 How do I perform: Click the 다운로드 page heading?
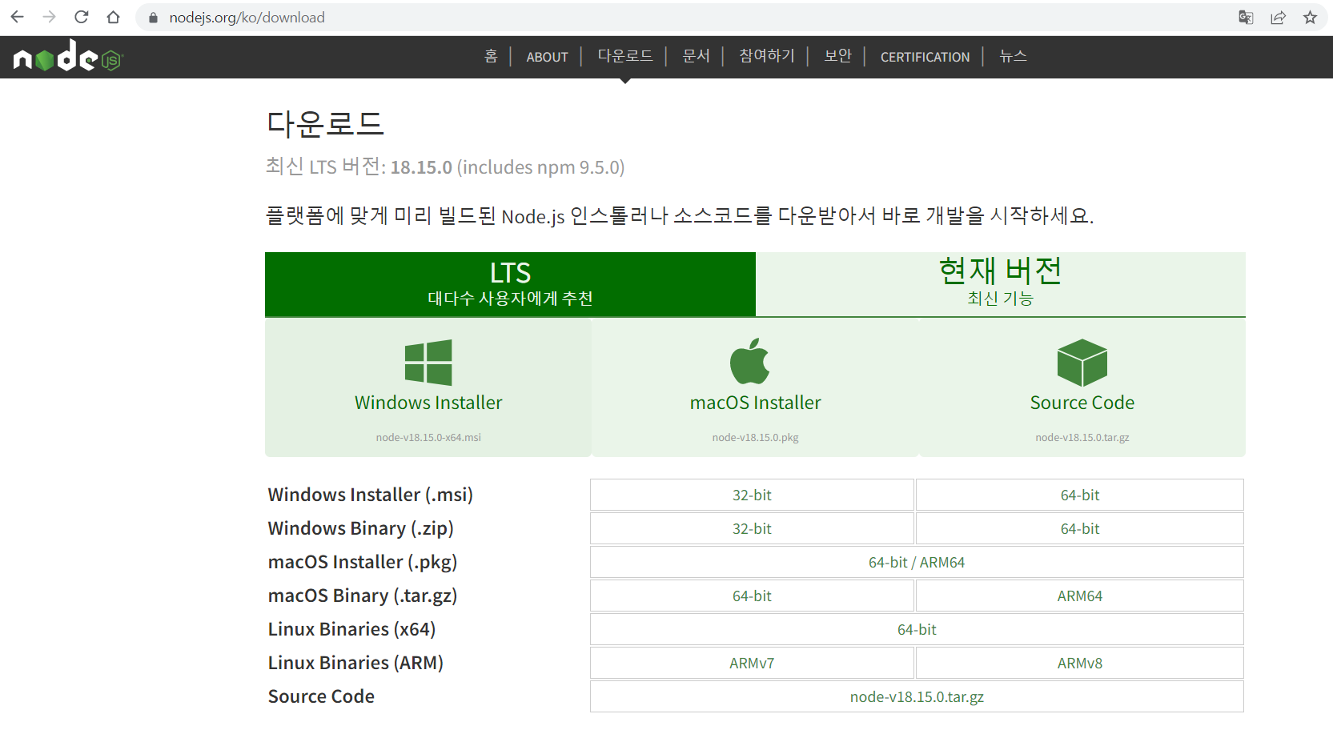[325, 124]
